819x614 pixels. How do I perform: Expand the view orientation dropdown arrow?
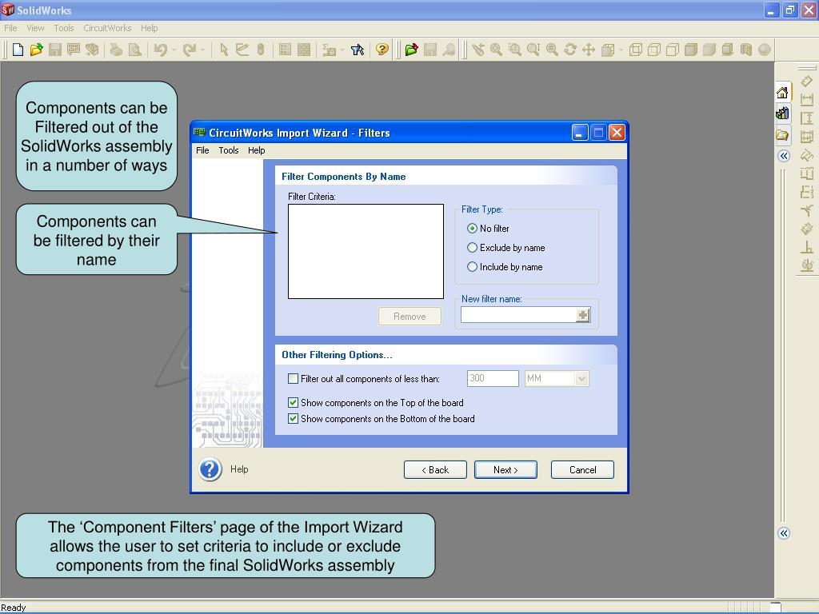621,50
